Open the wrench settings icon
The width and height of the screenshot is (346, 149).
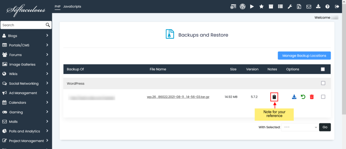pyautogui.click(x=290, y=7)
